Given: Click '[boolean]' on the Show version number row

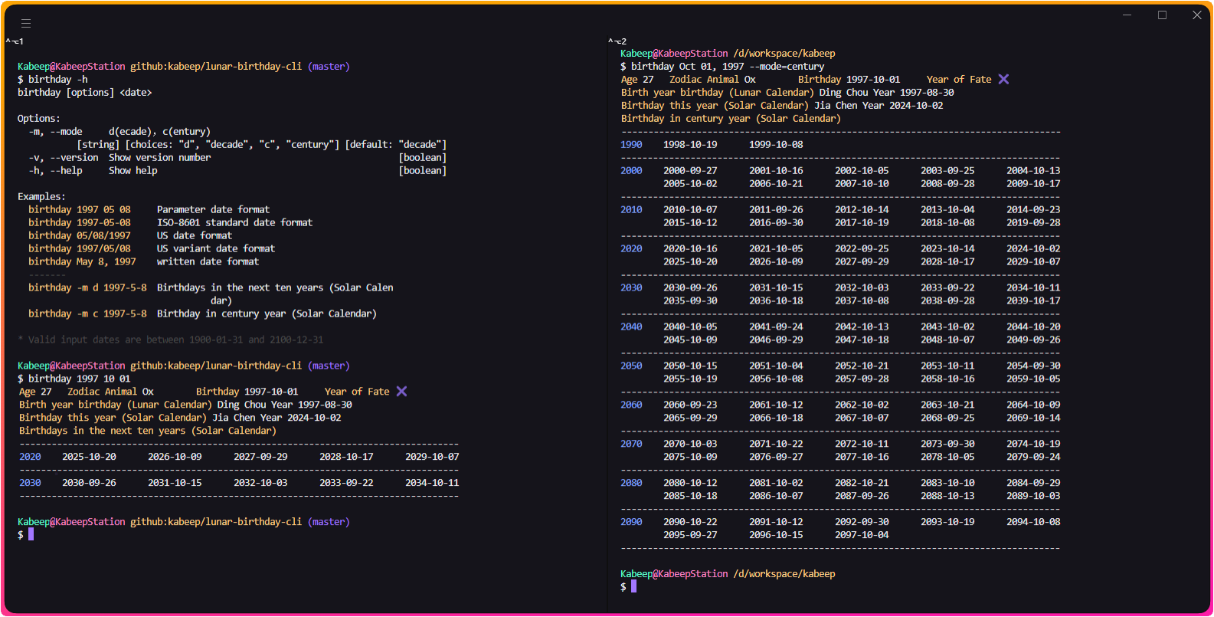Looking at the screenshot, I should pos(422,158).
